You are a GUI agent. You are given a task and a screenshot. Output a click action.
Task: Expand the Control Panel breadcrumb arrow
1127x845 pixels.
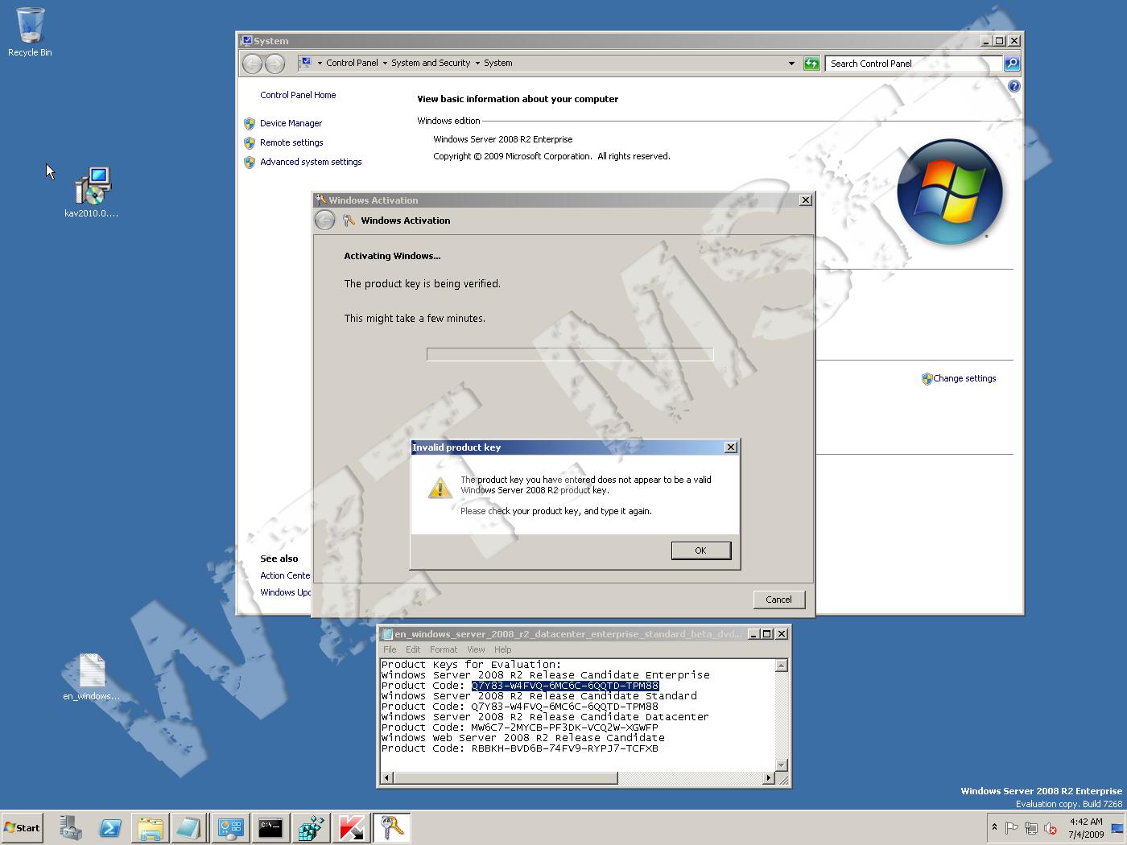click(385, 63)
